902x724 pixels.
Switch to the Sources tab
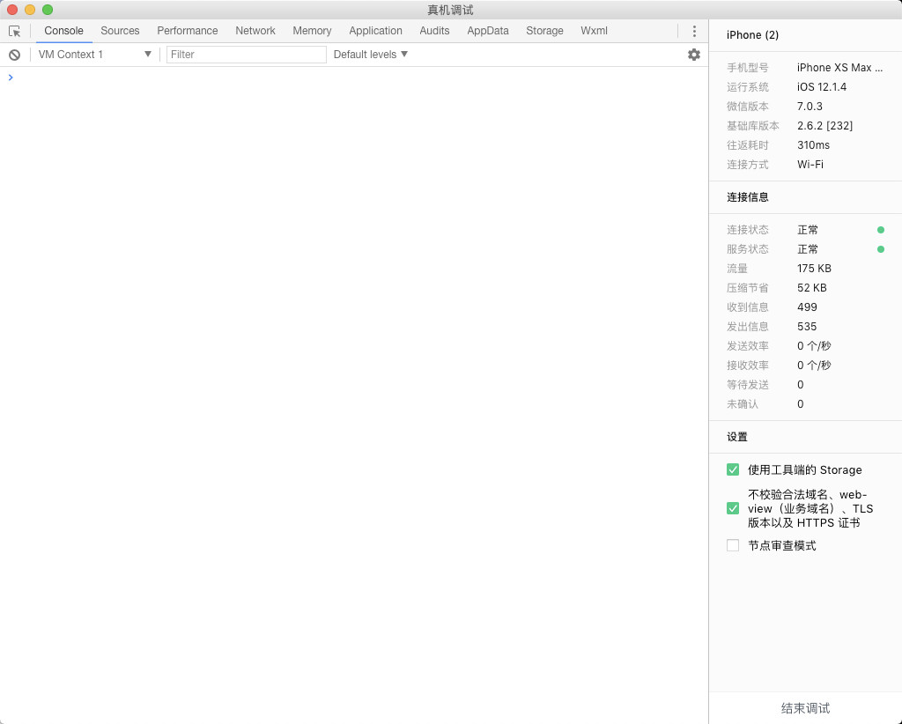click(x=120, y=31)
